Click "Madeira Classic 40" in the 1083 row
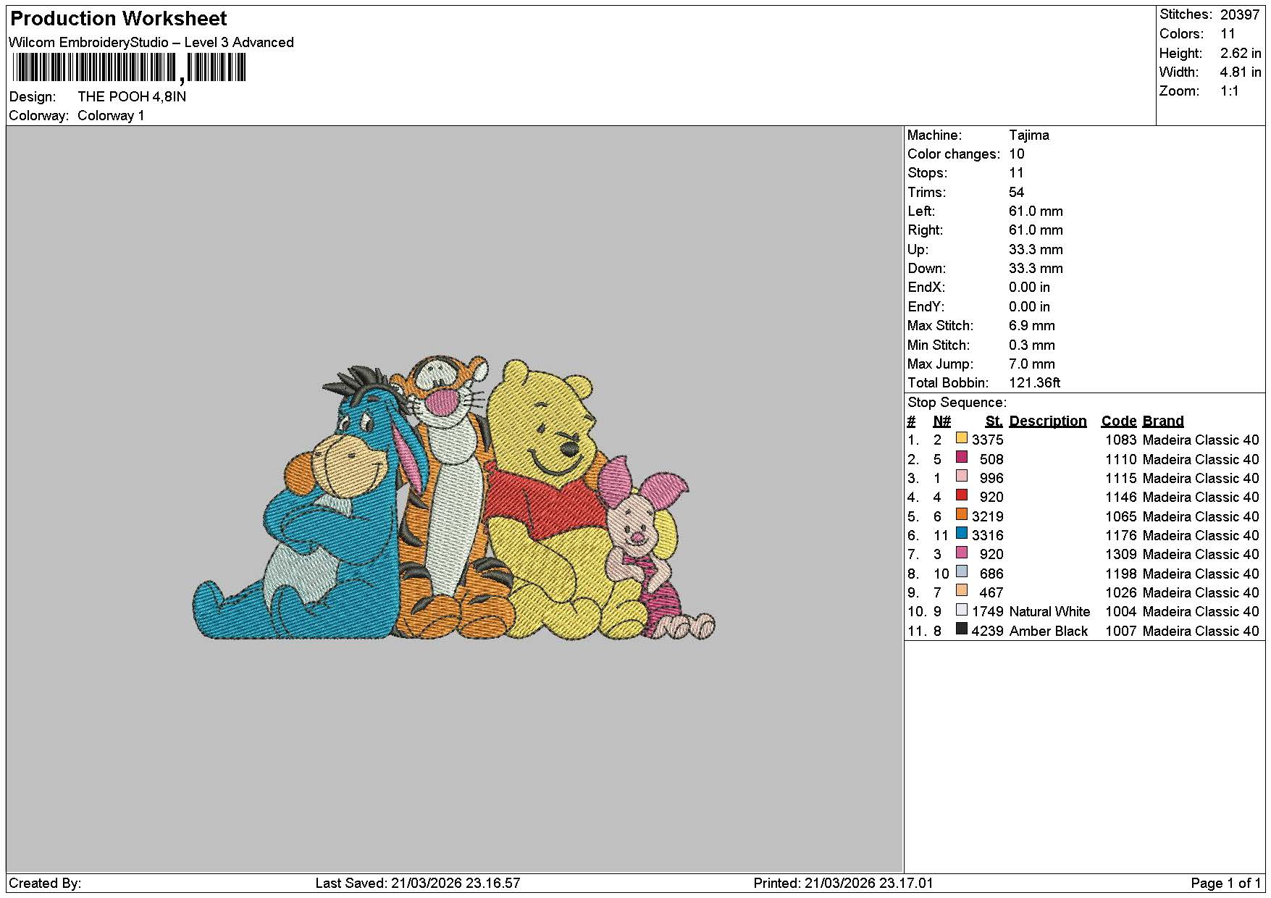This screenshot has height=898, width=1271. click(x=1201, y=440)
